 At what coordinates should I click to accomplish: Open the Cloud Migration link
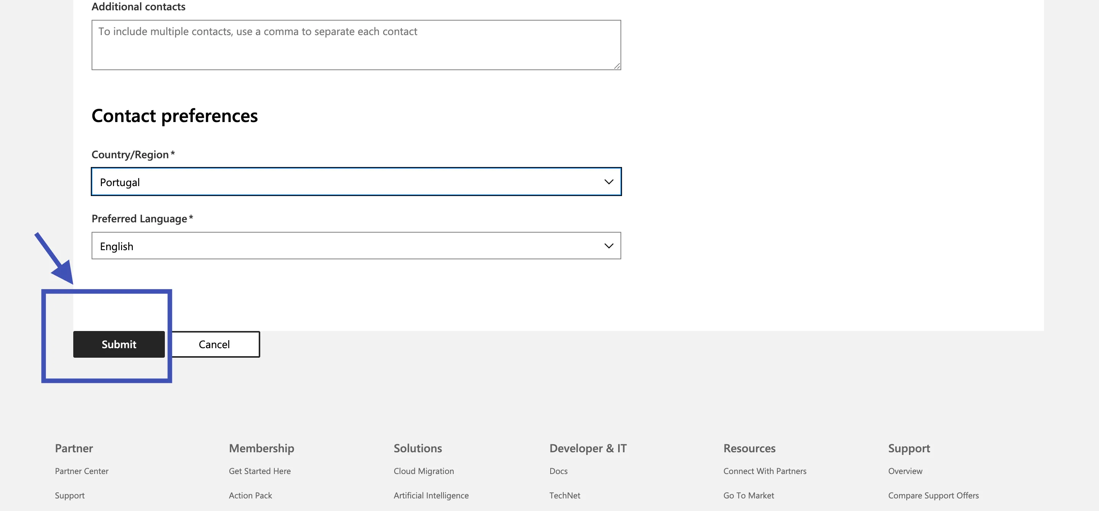coord(424,471)
